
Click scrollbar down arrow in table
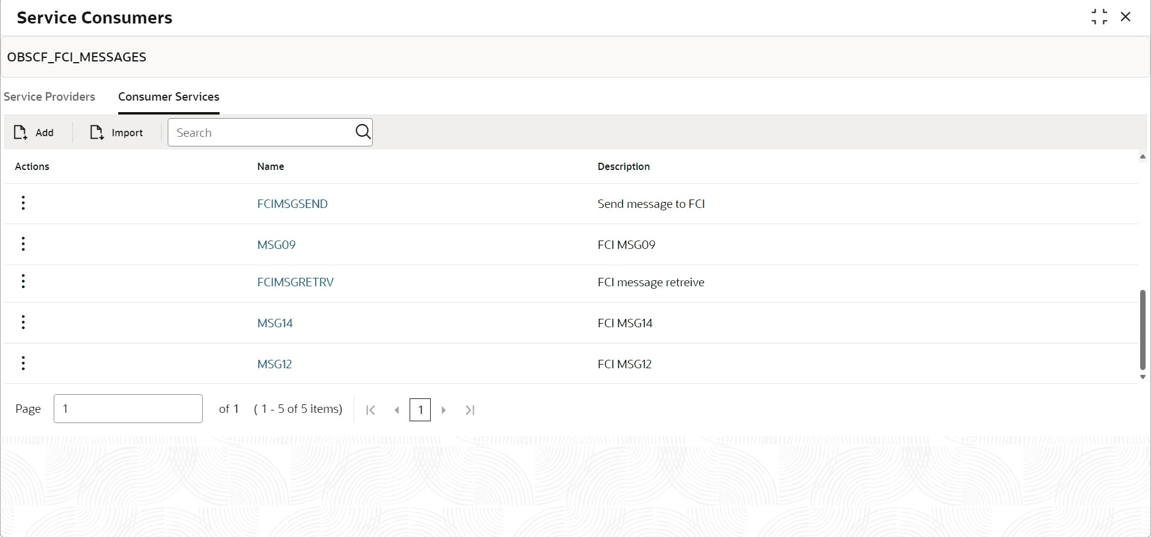click(1143, 377)
